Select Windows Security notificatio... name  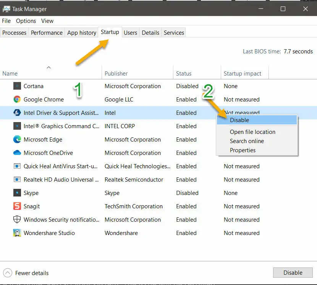61,219
